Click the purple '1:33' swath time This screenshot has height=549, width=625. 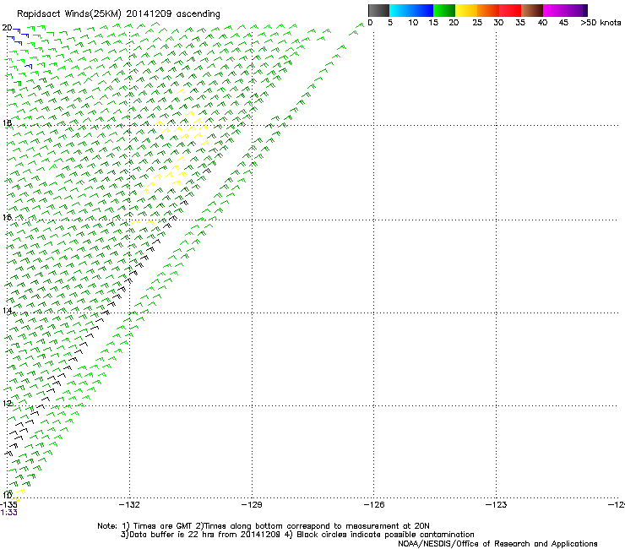tap(8, 513)
